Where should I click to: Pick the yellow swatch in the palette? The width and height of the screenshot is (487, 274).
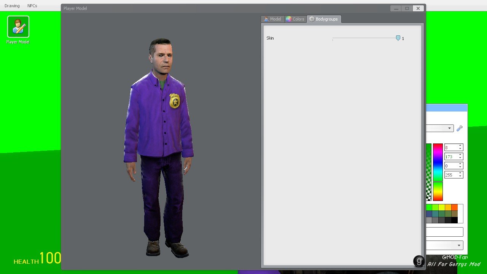[441, 207]
